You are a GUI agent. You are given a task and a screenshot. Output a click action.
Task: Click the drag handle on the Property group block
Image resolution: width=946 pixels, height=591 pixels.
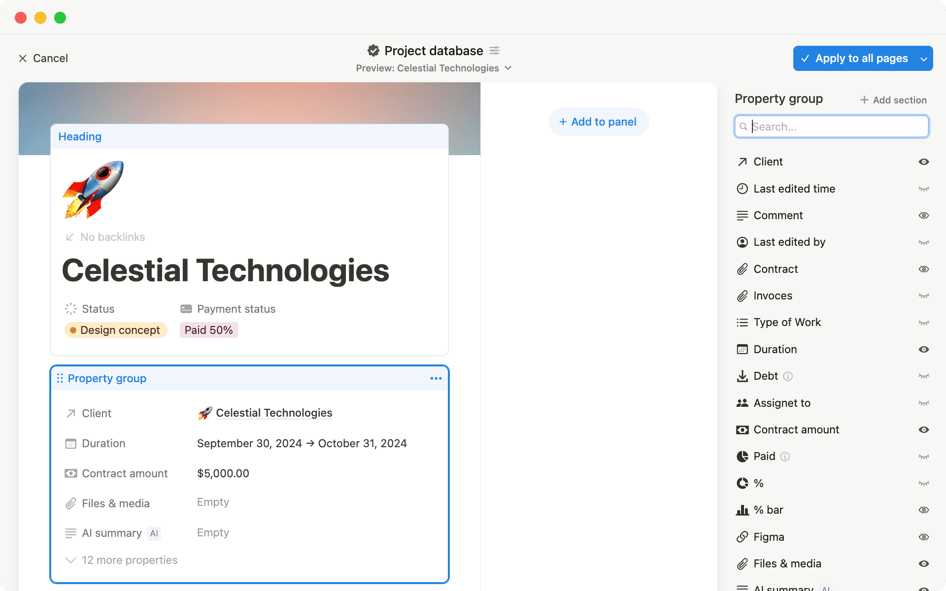click(60, 378)
